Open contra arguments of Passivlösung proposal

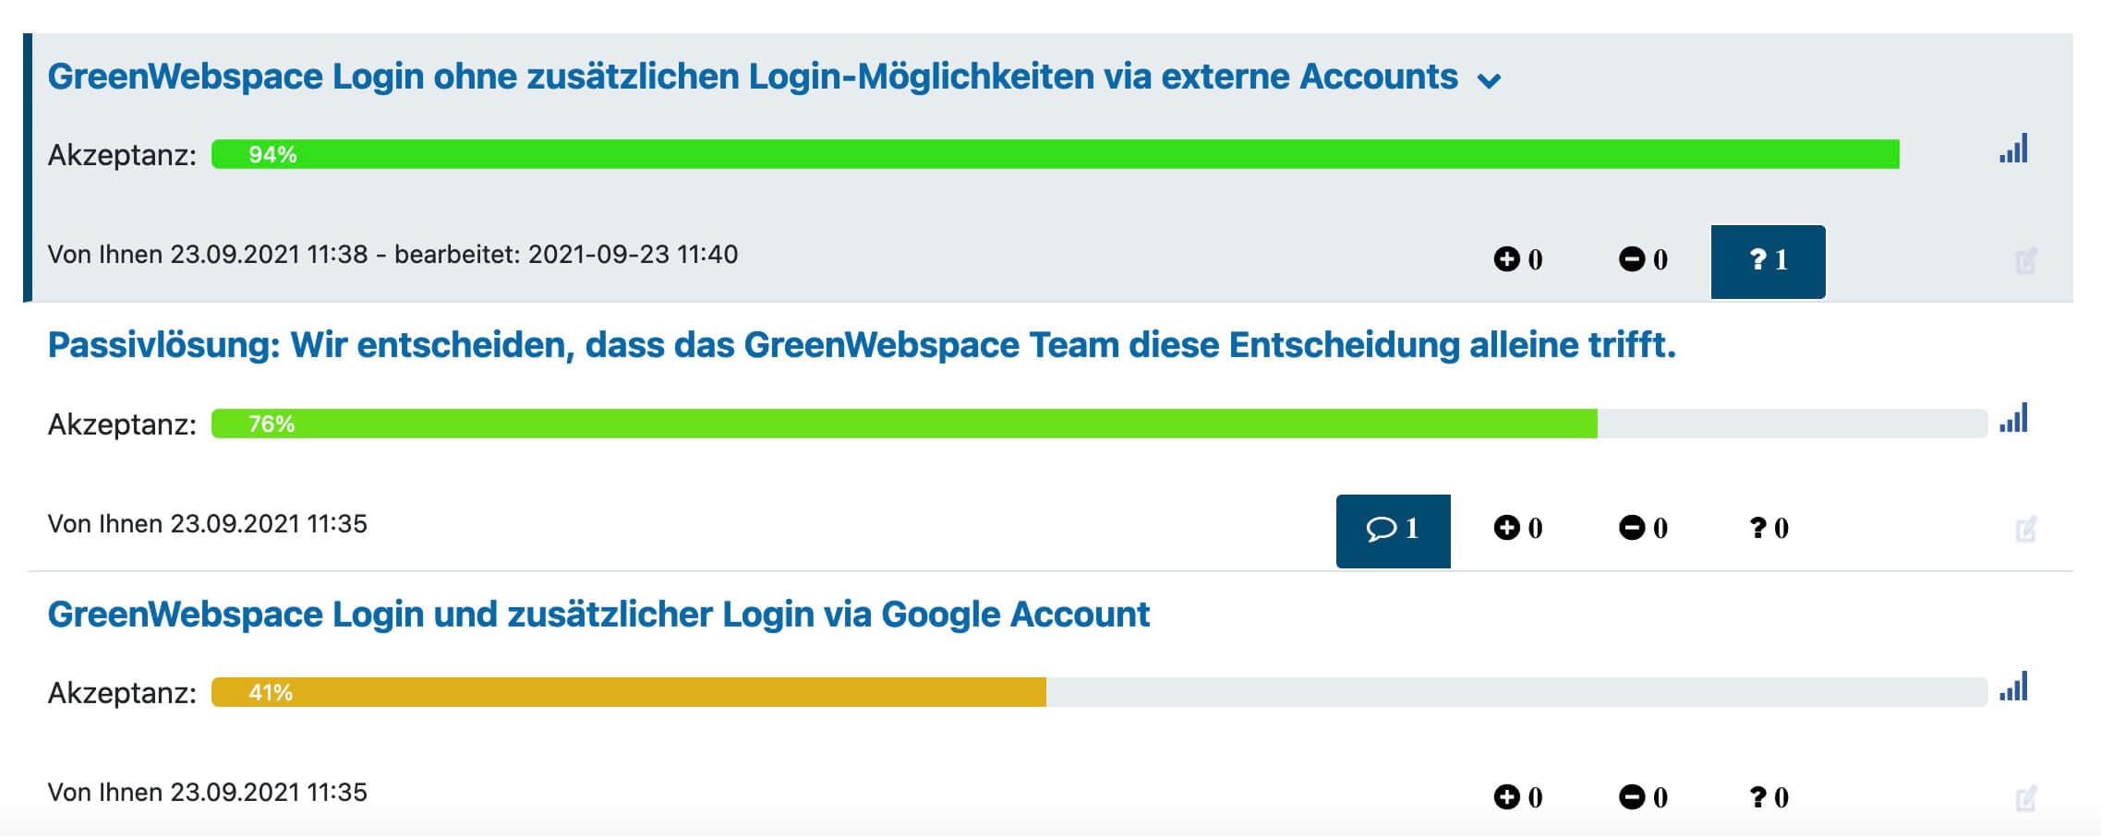(x=1643, y=529)
